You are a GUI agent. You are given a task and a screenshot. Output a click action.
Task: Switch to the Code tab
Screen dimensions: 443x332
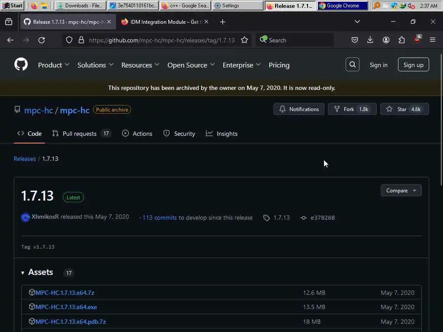point(29,134)
